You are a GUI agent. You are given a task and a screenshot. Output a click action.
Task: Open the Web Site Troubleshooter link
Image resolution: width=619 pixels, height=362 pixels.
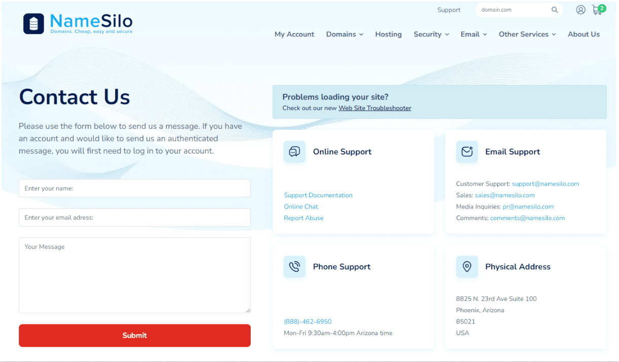click(375, 108)
